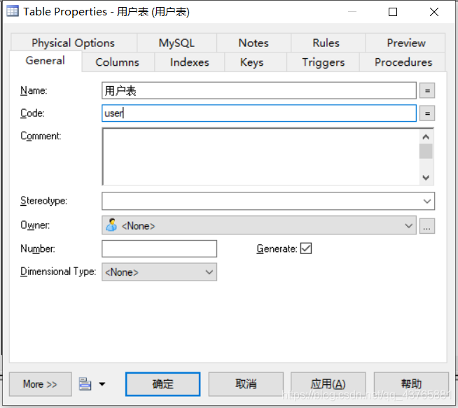Open the Indexes tab
Image resolution: width=458 pixels, height=408 pixels.
[190, 62]
